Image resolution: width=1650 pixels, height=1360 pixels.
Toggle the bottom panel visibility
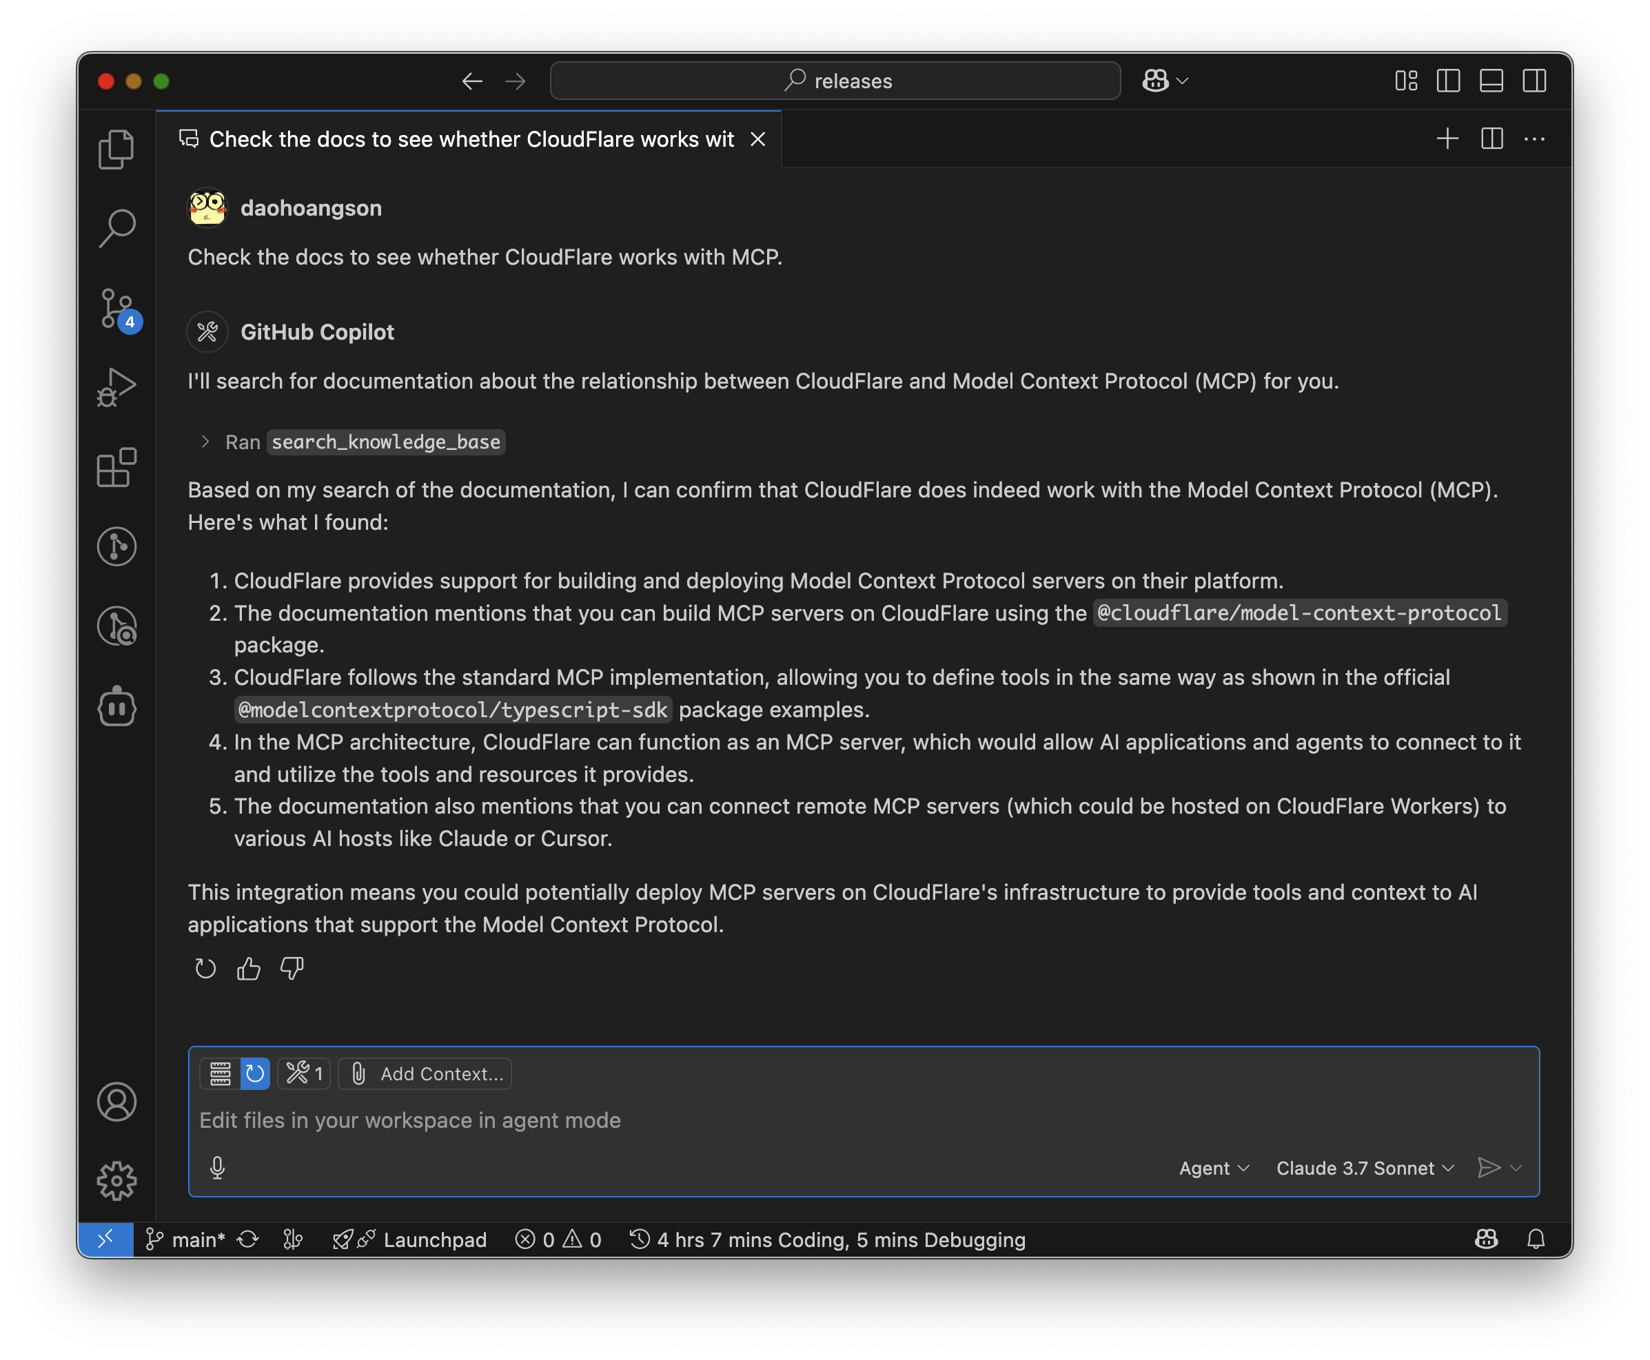pos(1491,81)
